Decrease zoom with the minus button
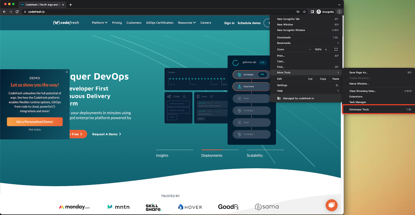Image resolution: width=415 pixels, height=215 pixels. (310, 49)
